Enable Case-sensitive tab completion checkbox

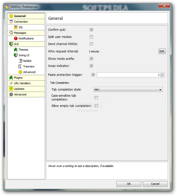coord(96,97)
